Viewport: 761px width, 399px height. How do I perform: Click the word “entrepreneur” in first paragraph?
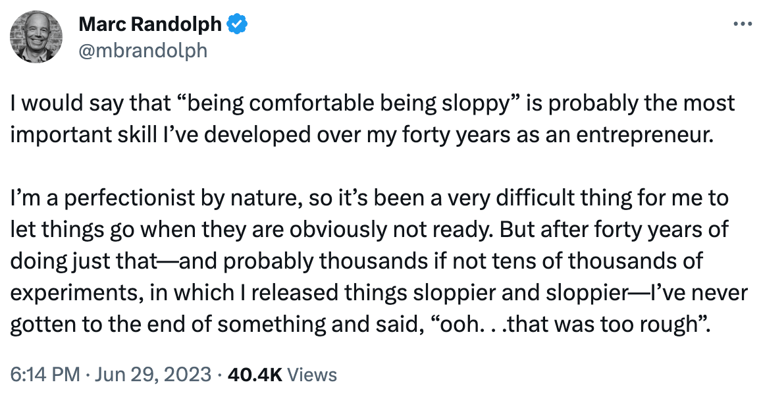point(645,135)
